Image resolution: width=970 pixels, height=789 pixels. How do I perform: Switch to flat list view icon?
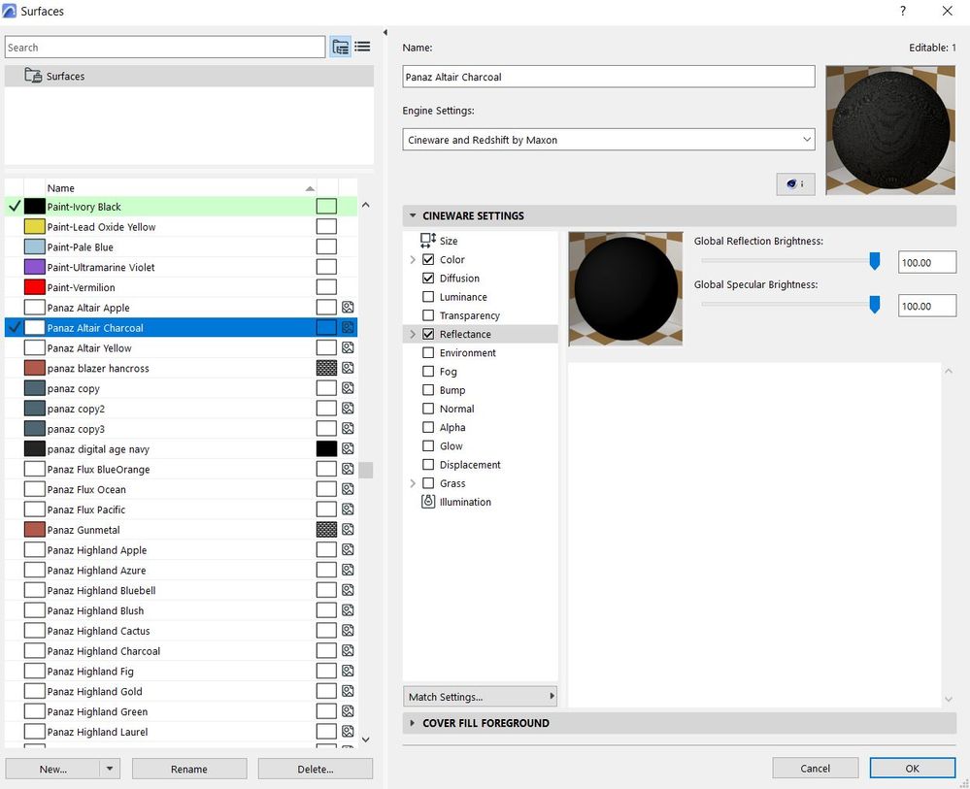tap(362, 47)
